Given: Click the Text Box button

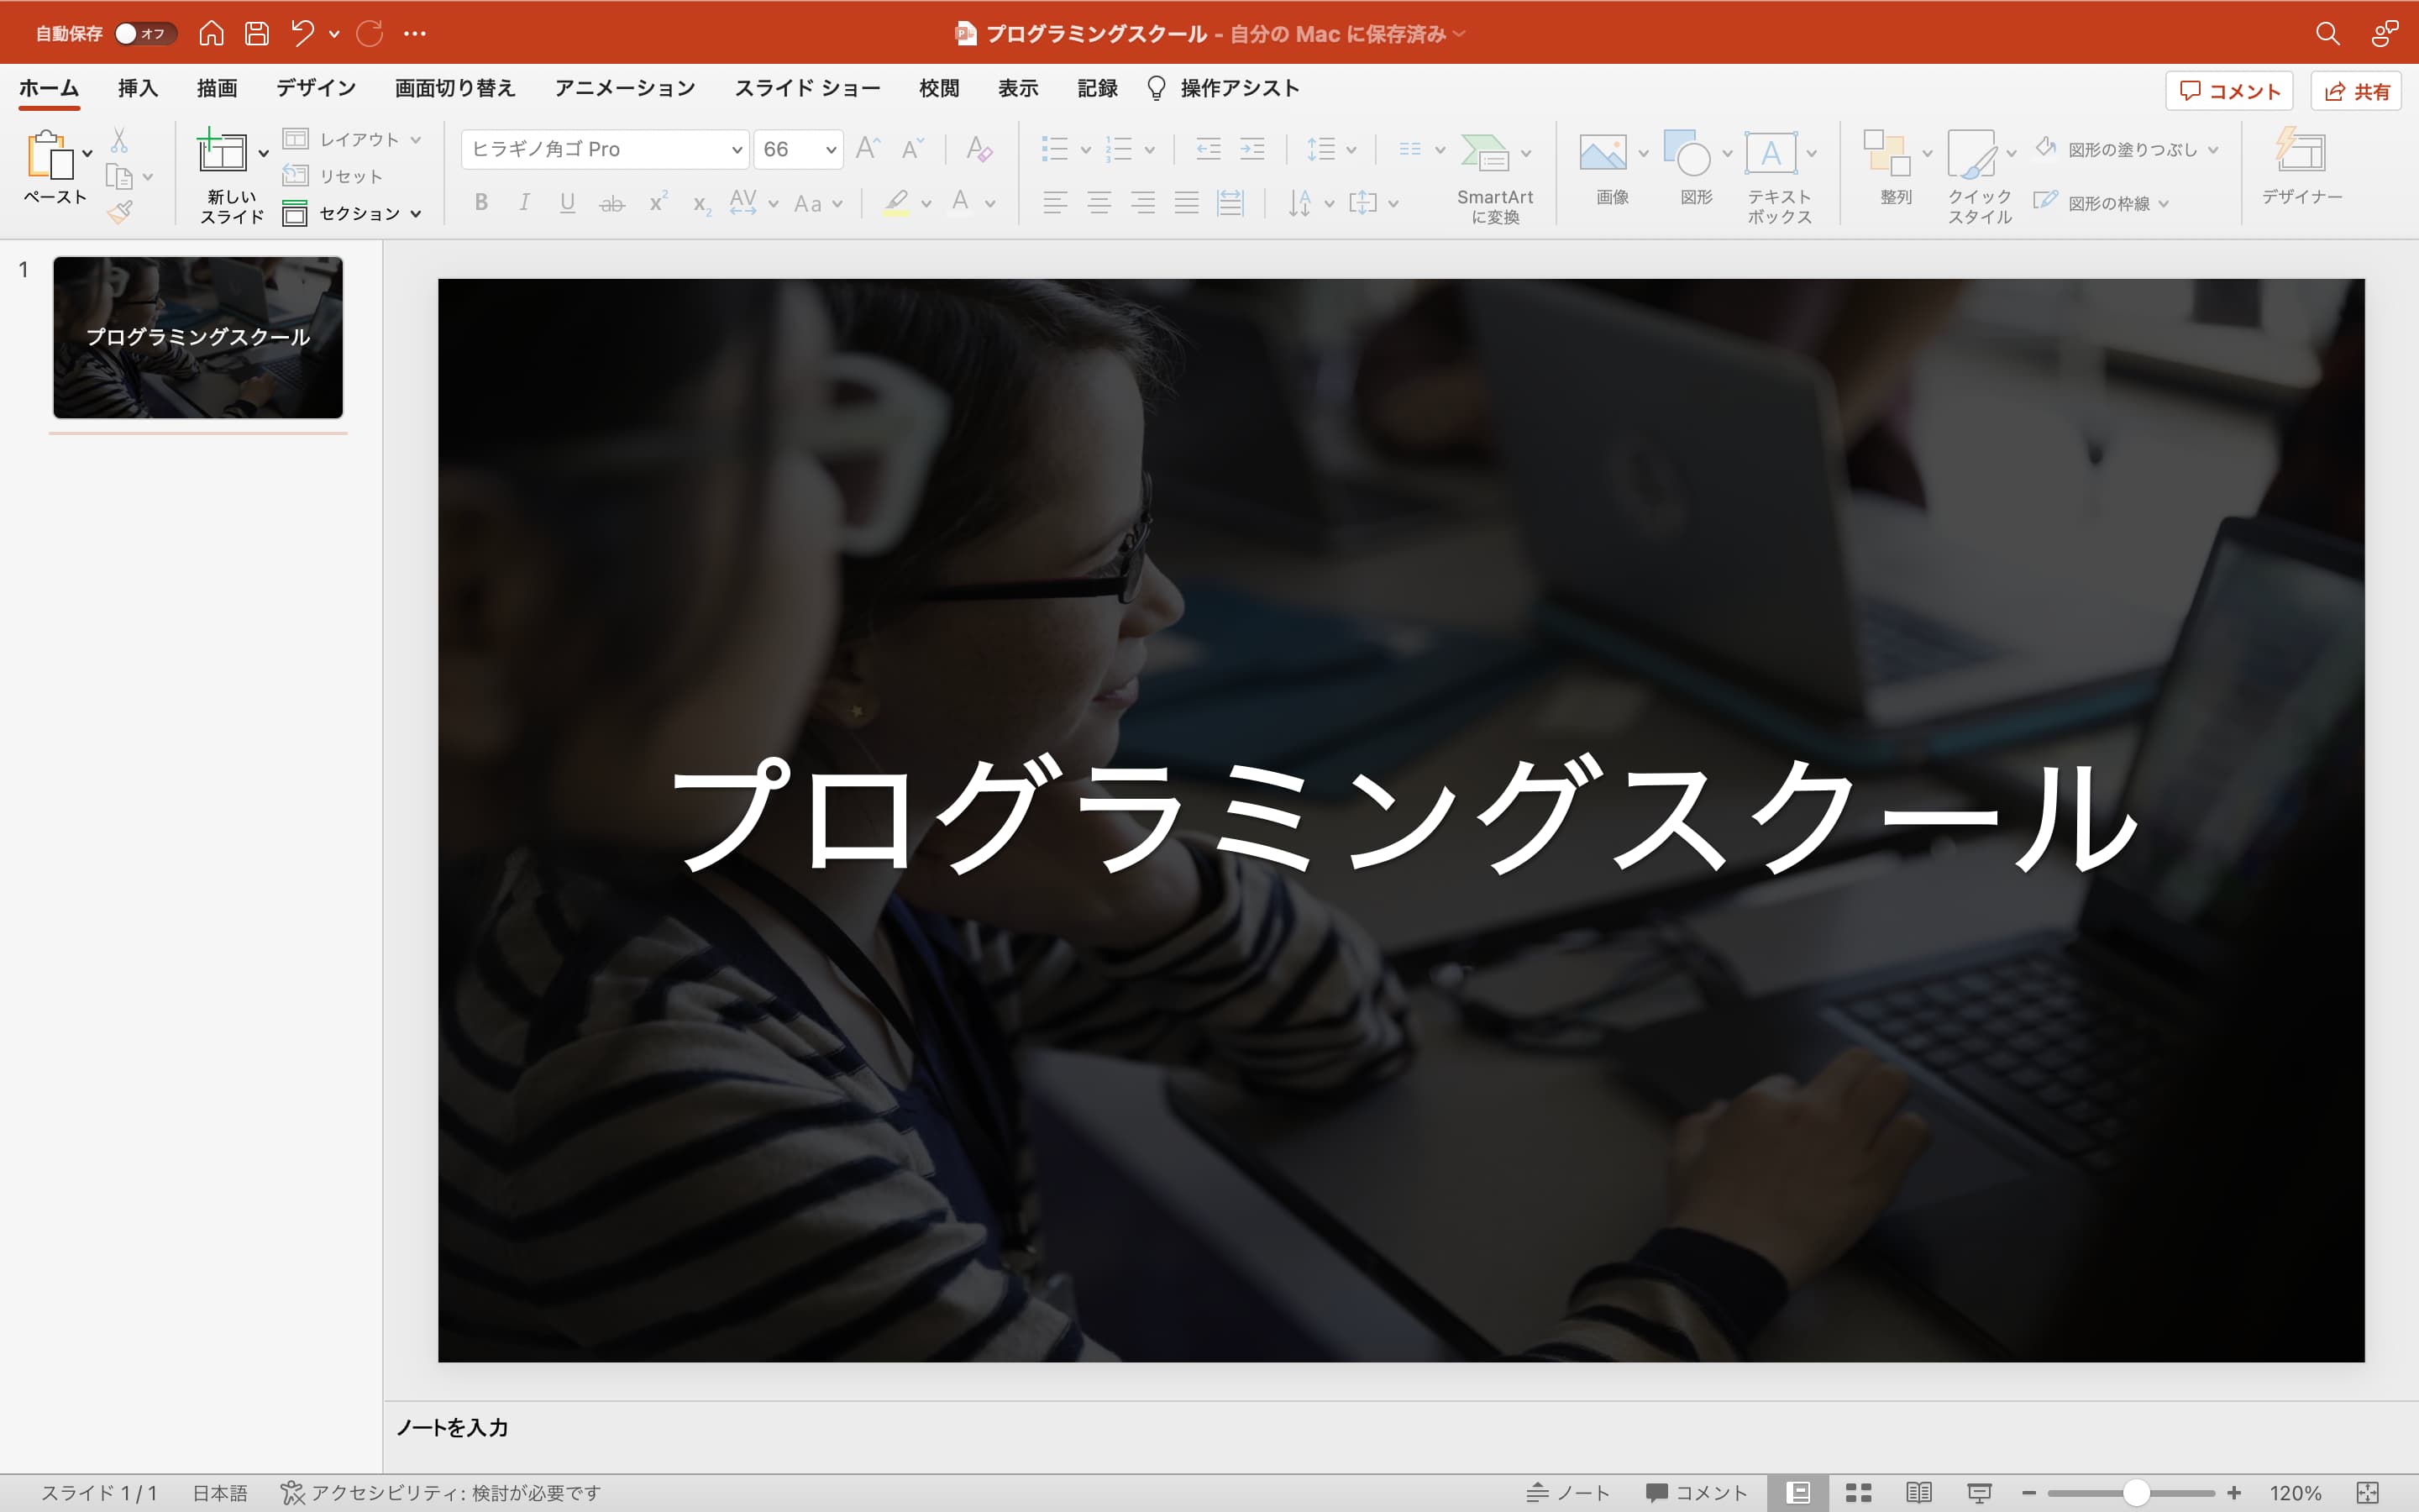Looking at the screenshot, I should [1778, 178].
